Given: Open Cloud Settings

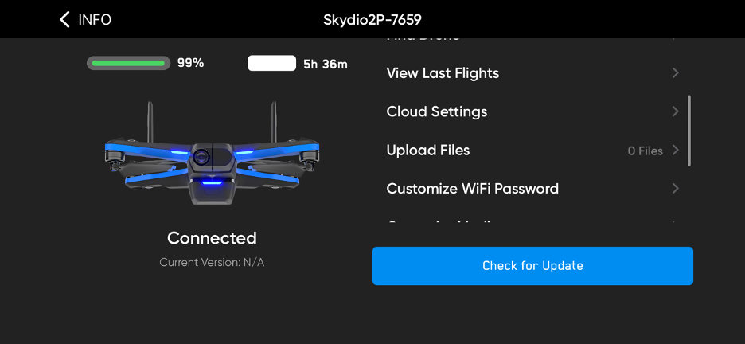Looking at the screenshot, I should click(437, 111).
